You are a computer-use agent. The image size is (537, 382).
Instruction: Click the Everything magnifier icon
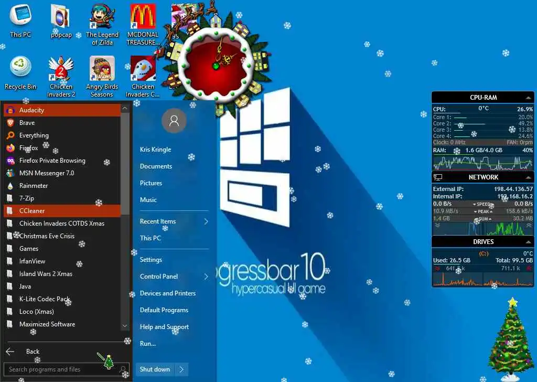pos(10,135)
